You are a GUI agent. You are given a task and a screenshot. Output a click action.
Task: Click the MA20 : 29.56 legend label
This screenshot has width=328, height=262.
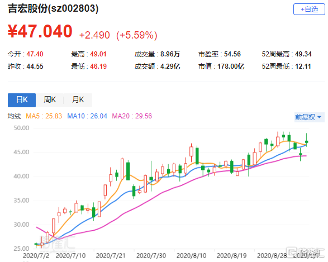pos(132,116)
